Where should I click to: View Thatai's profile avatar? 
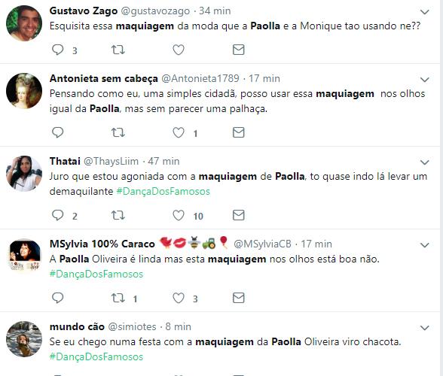[x=24, y=174]
